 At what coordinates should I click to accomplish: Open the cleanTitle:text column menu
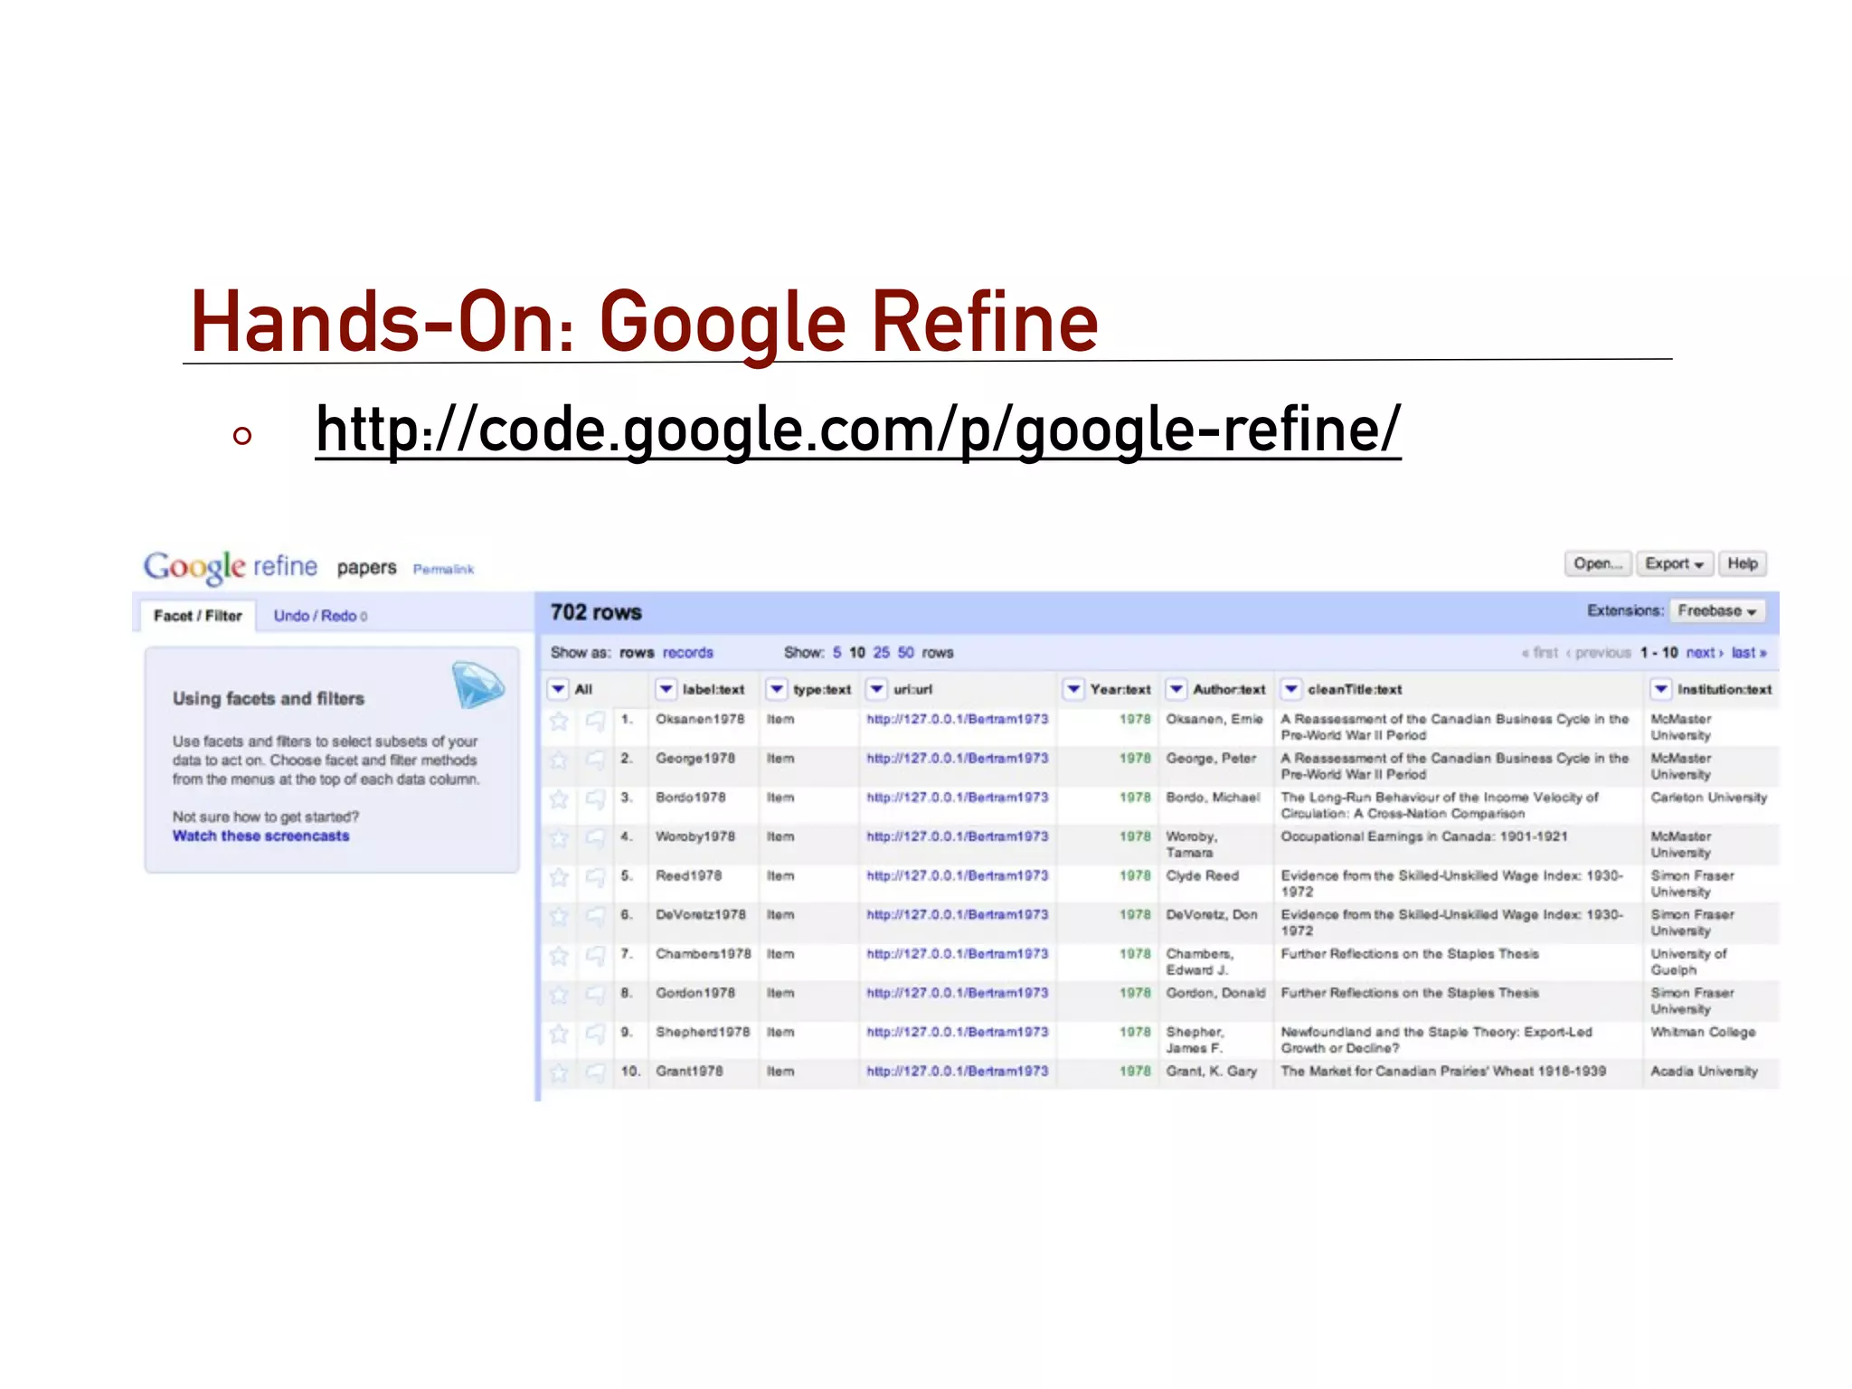coord(1291,689)
